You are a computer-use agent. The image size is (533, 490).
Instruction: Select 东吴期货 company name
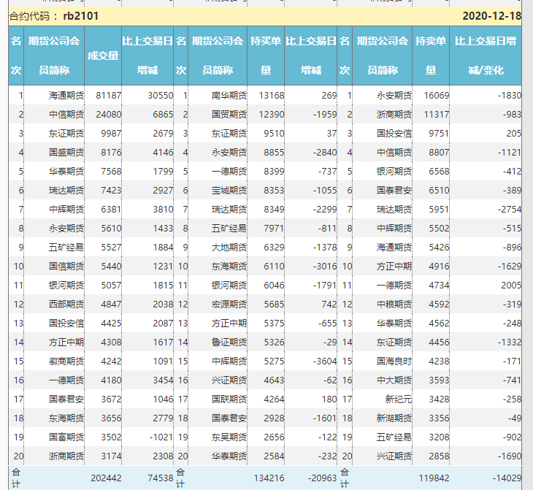(x=229, y=437)
